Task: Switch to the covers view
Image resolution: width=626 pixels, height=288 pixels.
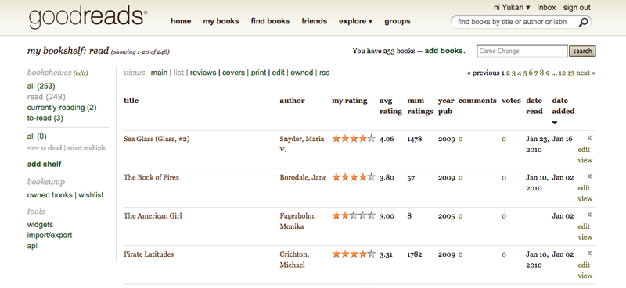Action: click(233, 73)
